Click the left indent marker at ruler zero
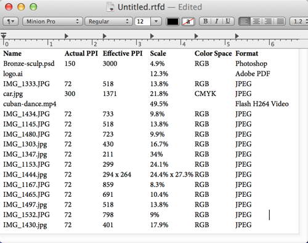The height and width of the screenshot is (243, 308). (4, 36)
